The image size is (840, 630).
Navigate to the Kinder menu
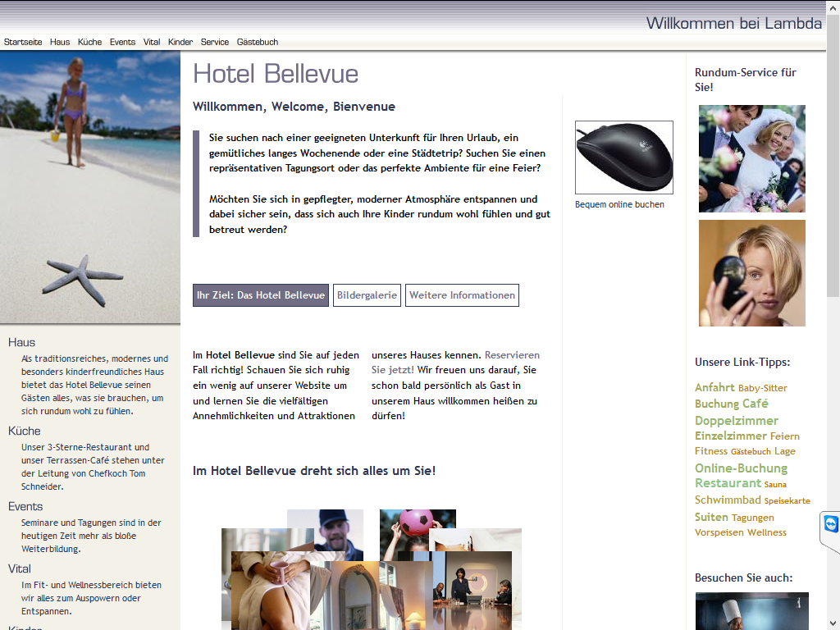pyautogui.click(x=180, y=42)
